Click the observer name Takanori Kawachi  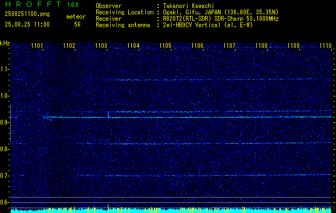tap(189, 6)
